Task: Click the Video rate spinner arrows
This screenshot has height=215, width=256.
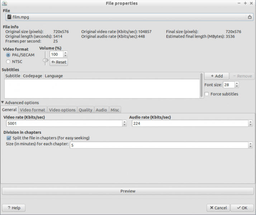Action: point(124,123)
